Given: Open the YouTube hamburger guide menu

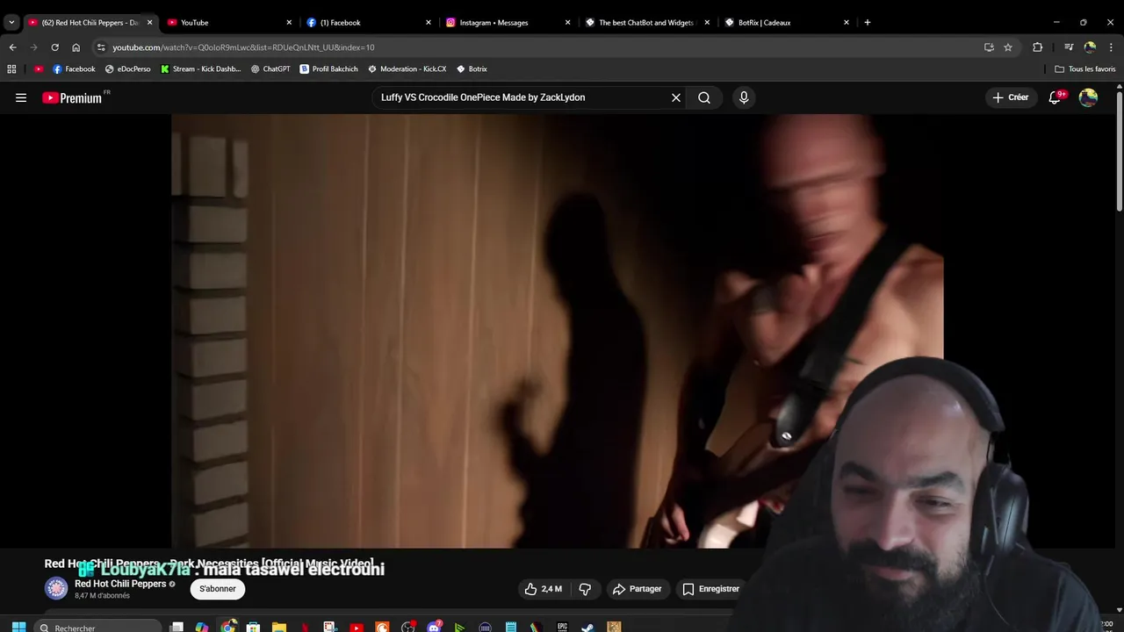Looking at the screenshot, I should [x=21, y=97].
